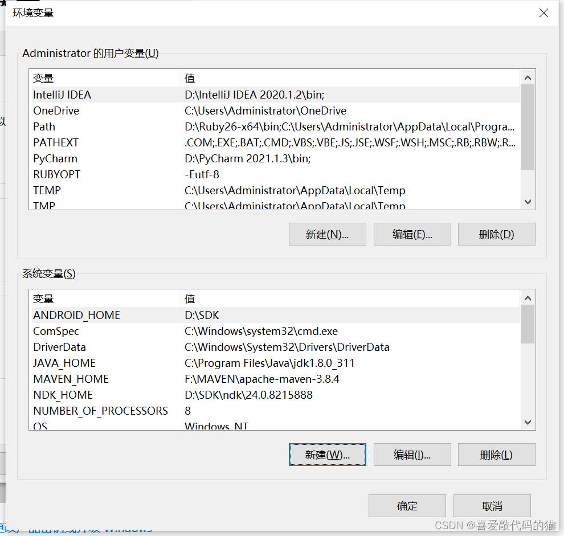564x536 pixels.
Task: Click 新建(W)... button for system variables
Action: pyautogui.click(x=328, y=455)
